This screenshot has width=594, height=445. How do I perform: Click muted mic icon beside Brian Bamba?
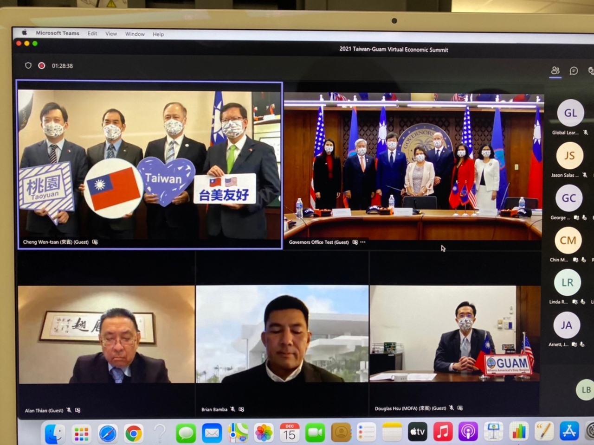[x=233, y=409]
